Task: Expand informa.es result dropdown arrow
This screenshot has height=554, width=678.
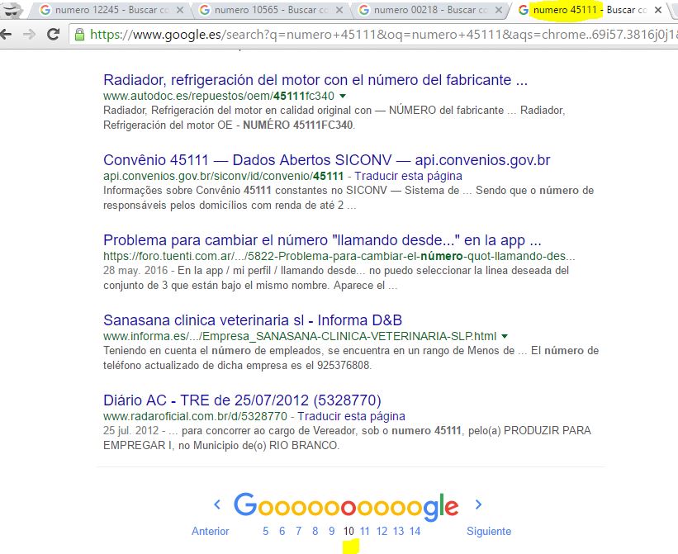Action: pyautogui.click(x=505, y=336)
